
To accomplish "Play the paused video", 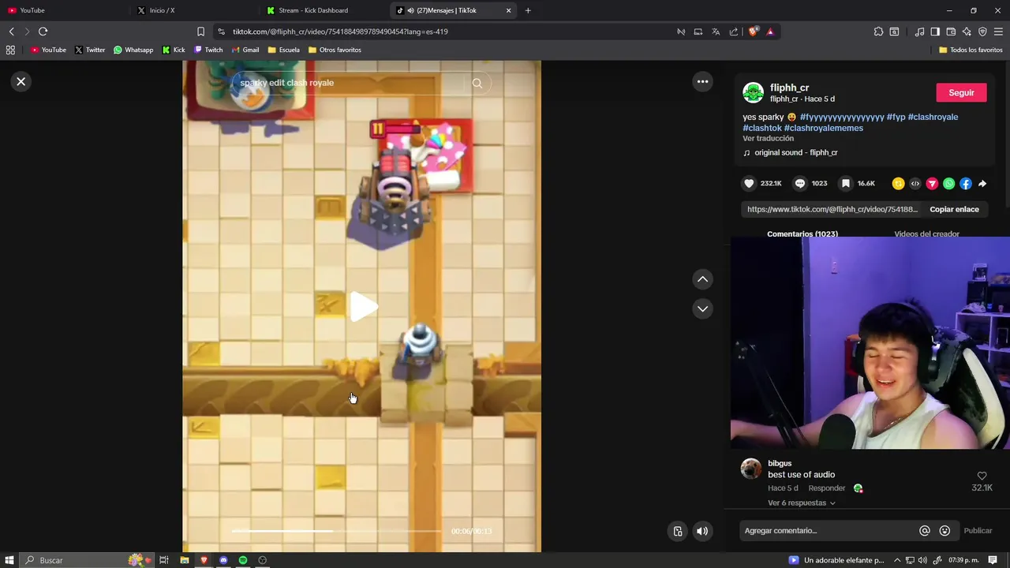I will tap(363, 307).
